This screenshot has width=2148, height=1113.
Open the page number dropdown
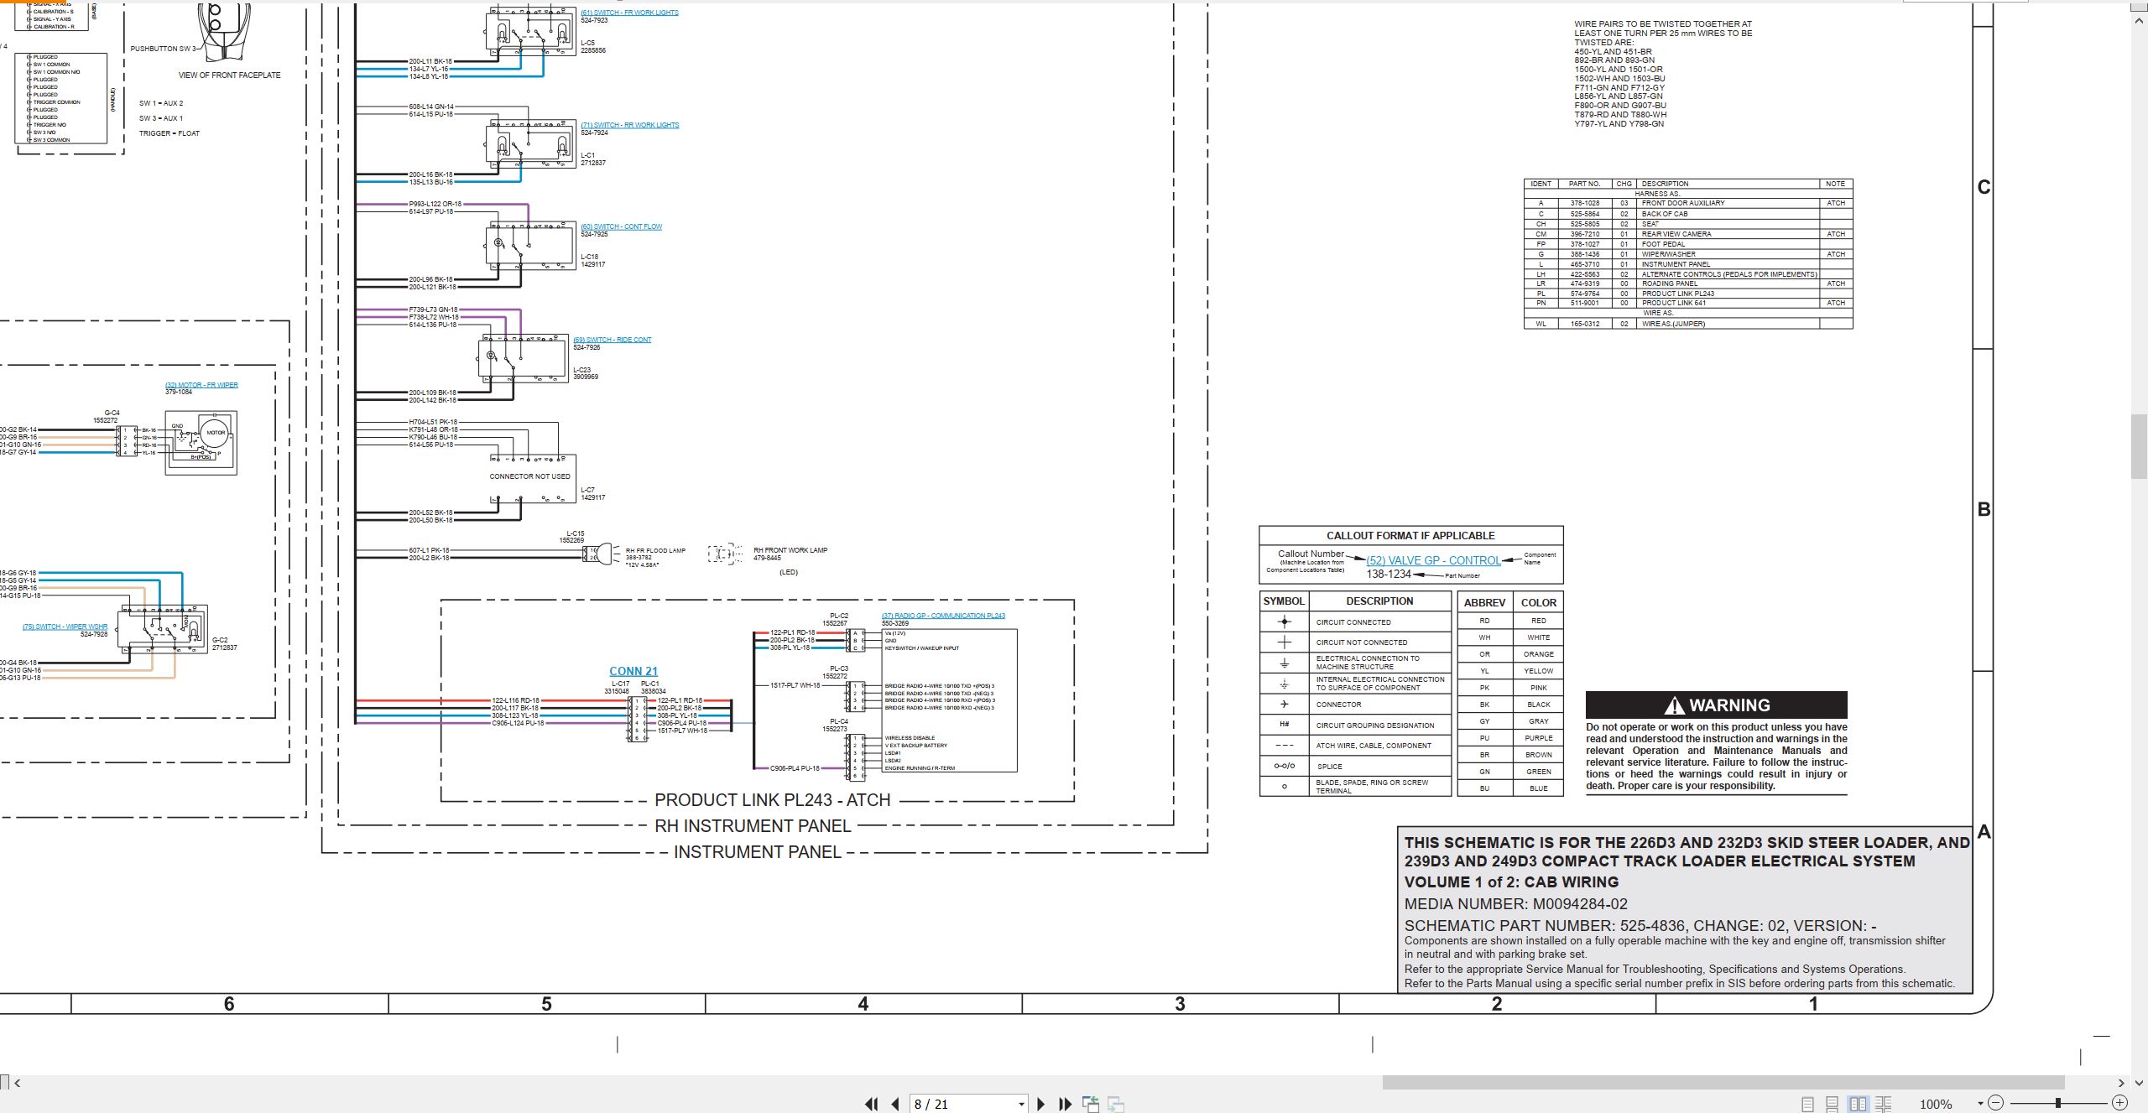pos(1021,1104)
